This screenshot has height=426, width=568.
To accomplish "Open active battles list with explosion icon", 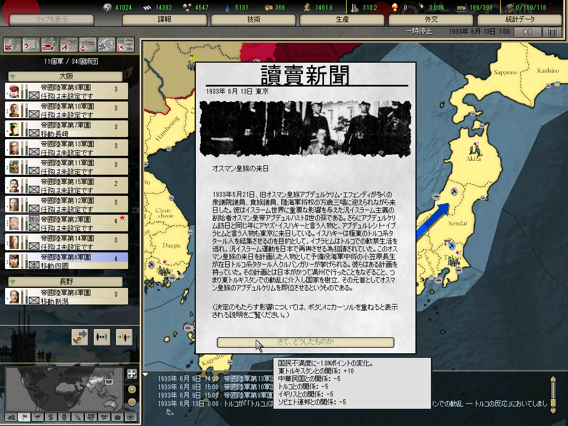I will (x=106, y=44).
